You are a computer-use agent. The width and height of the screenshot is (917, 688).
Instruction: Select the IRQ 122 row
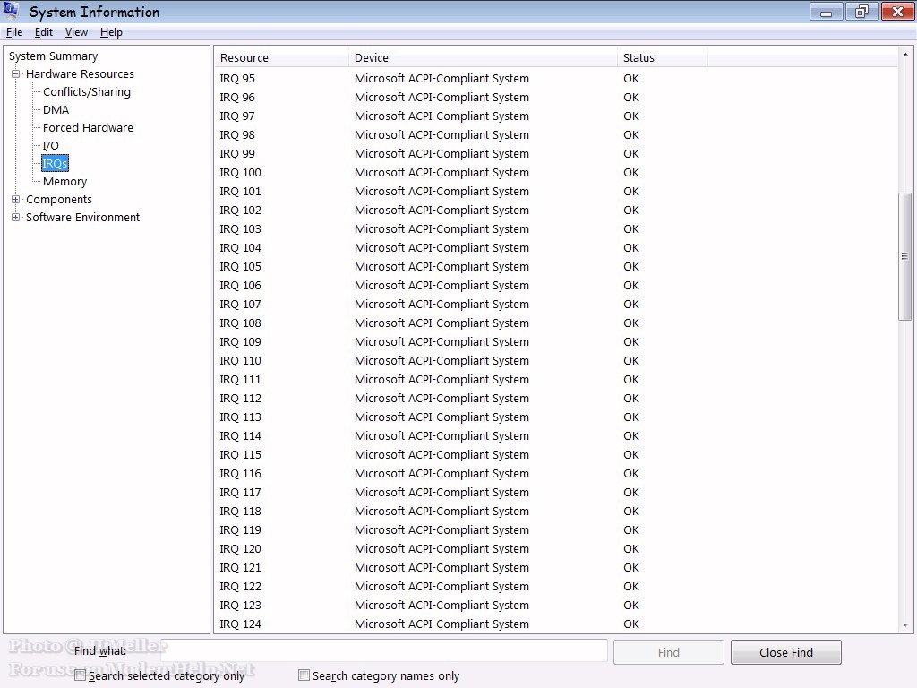click(x=555, y=586)
